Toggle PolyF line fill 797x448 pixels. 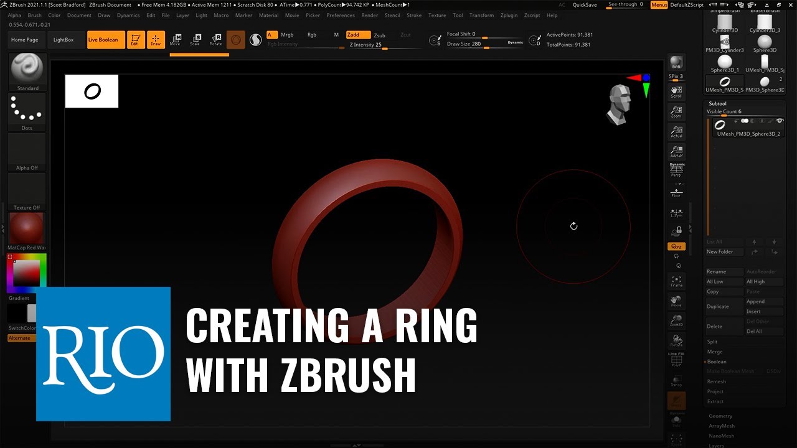(x=676, y=360)
